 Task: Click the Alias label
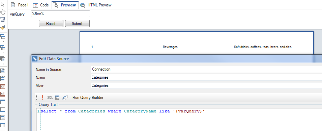click(x=40, y=85)
